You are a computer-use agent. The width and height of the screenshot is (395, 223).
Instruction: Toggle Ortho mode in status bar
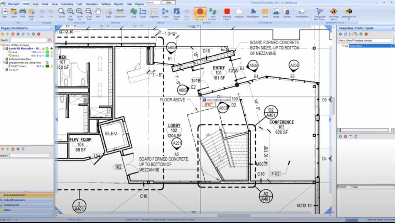coord(136,220)
